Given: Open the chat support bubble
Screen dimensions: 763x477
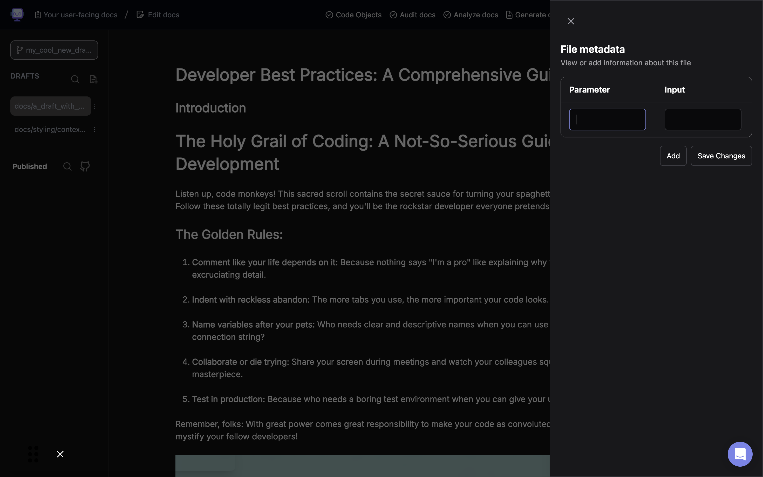Looking at the screenshot, I should [740, 454].
